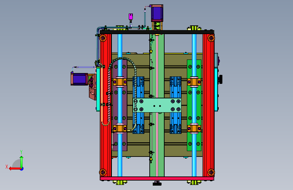This screenshot has height=190, width=293.
Task: Select the purple stepper motor on top of frame
Action: [x=157, y=13]
